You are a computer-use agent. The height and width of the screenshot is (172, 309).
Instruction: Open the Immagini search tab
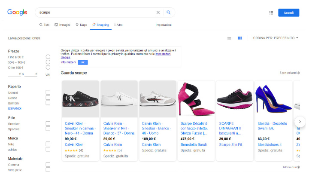[x=63, y=25]
